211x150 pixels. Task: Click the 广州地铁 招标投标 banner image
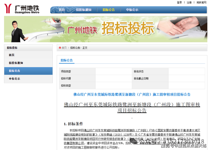coord(105,29)
